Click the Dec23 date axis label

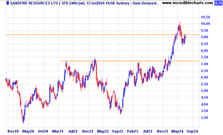(163, 131)
